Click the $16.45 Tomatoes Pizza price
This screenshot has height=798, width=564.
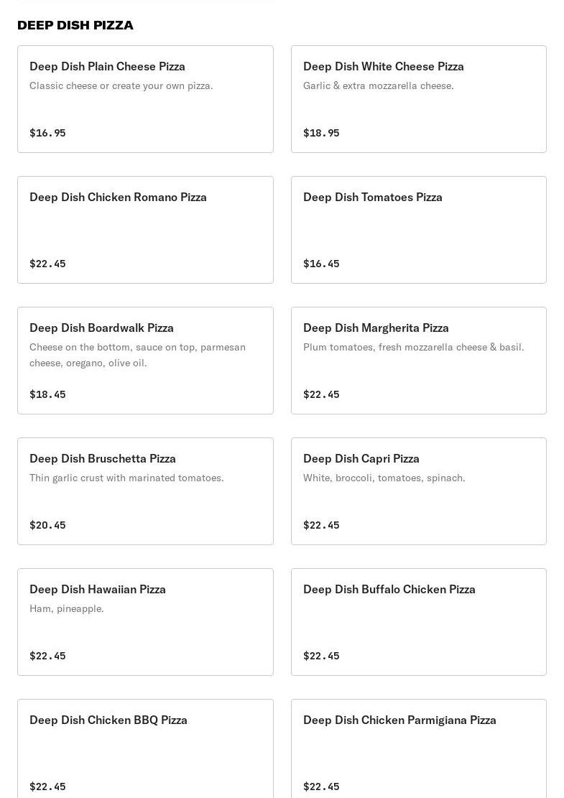[321, 264]
